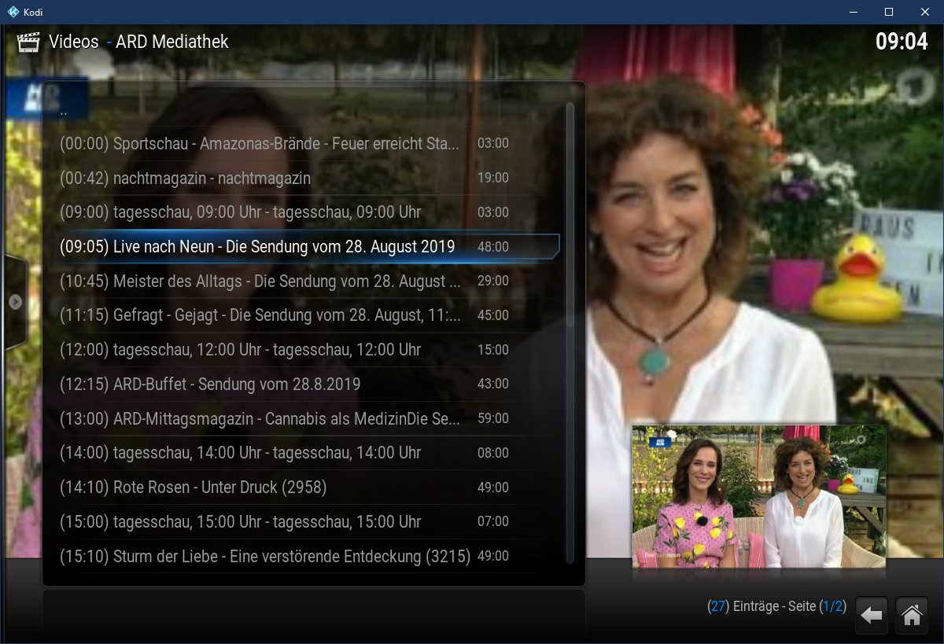
Task: Select Gefragt - Gejagt entry
Action: click(301, 315)
